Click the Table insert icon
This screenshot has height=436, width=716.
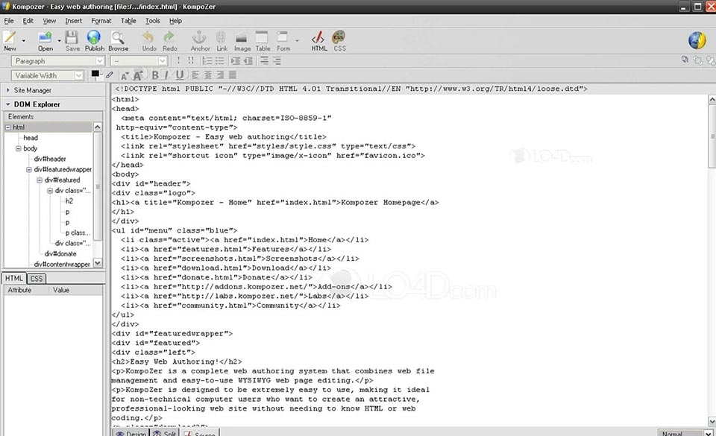coord(262,37)
